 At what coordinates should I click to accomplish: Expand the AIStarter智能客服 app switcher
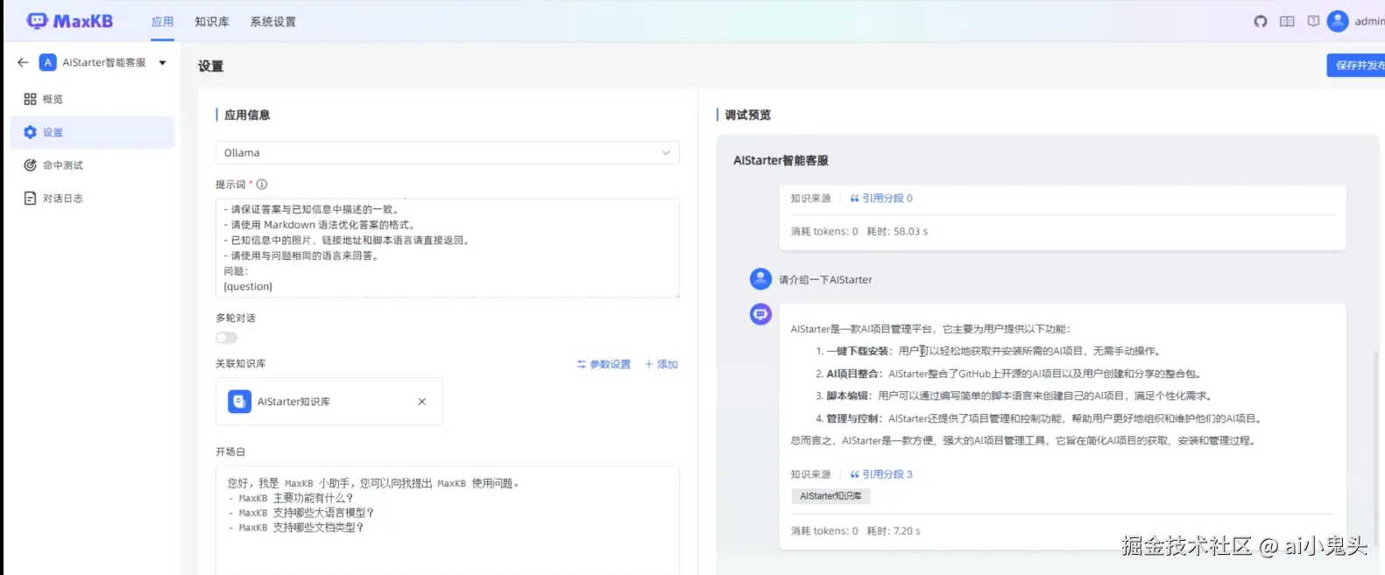(x=162, y=62)
